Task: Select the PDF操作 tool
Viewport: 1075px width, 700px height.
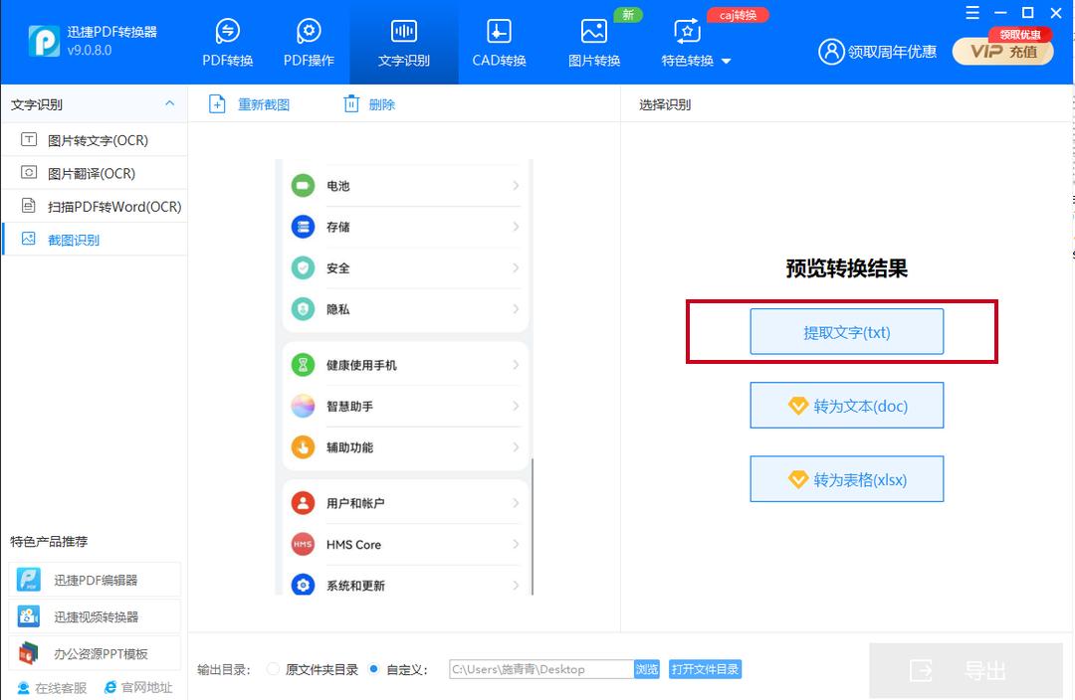Action: 309,42
